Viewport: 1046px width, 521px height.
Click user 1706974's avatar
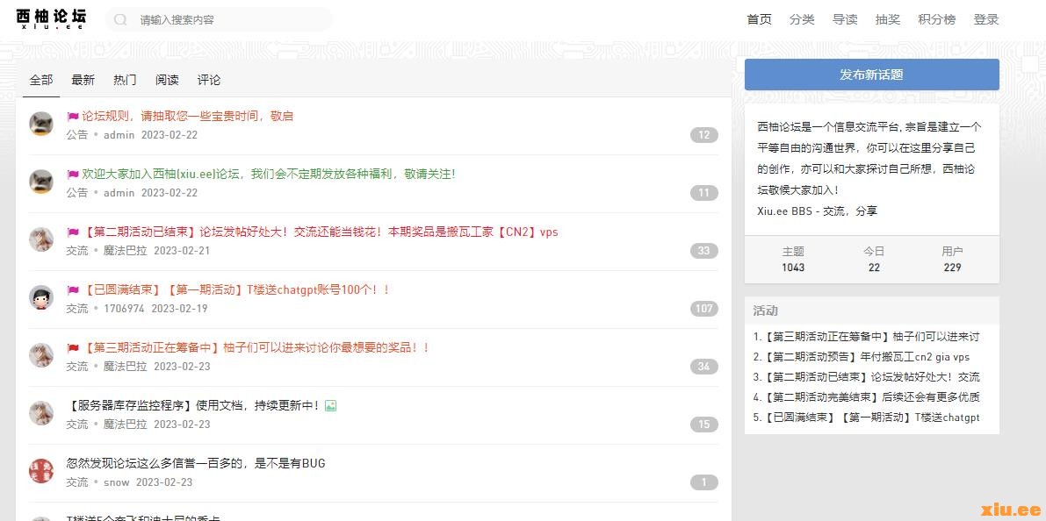[x=41, y=297]
